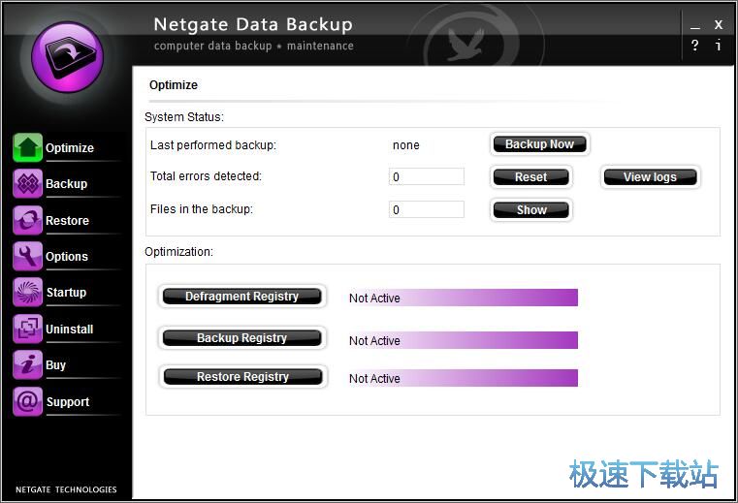Start Defragment Registry

coord(241,297)
